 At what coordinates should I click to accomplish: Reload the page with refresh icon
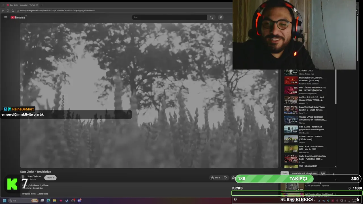tap(8, 10)
